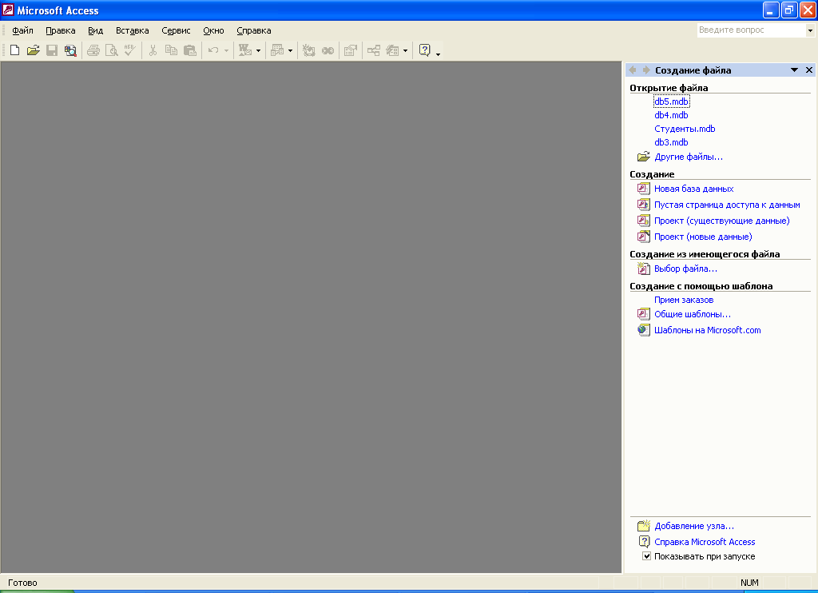The image size is (818, 593).
Task: Click the File Search toolbar icon
Action: [x=70, y=50]
